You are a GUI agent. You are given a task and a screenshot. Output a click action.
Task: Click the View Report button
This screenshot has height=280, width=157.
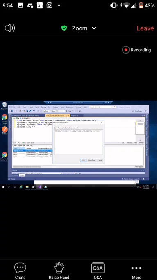pyautogui.click(x=139, y=167)
